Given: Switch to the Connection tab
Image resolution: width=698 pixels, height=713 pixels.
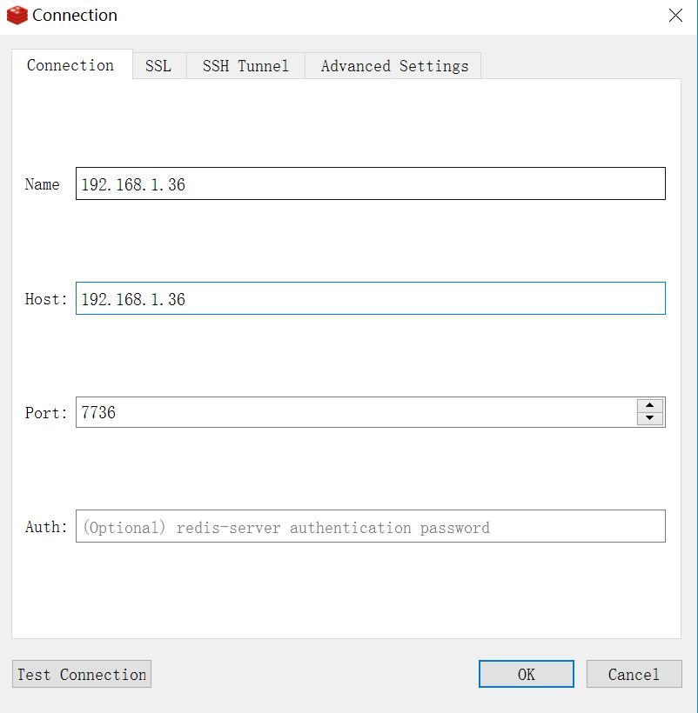Looking at the screenshot, I should [x=70, y=65].
